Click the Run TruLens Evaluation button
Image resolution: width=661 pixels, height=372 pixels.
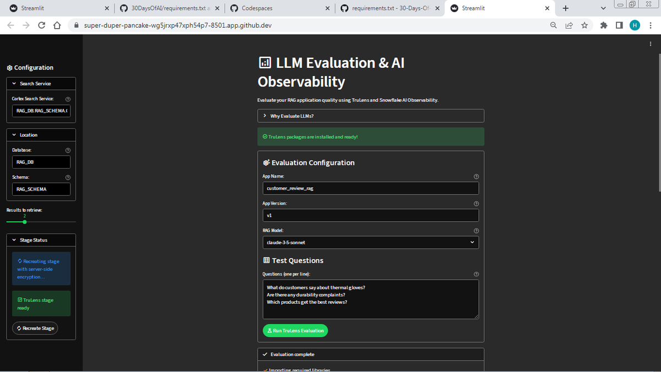pyautogui.click(x=295, y=331)
